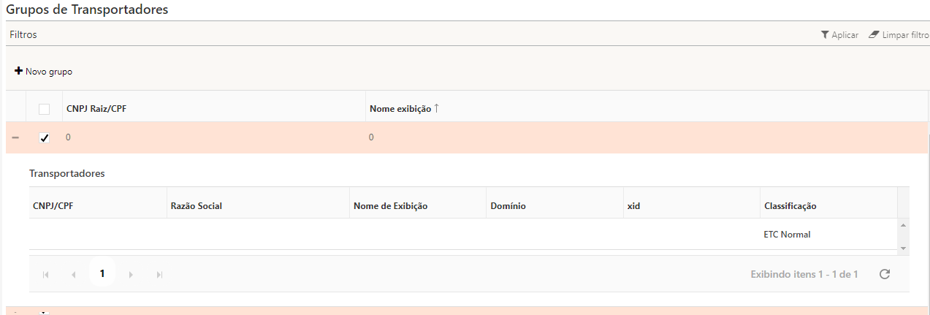Screen dimensions: 930x315
Task: Sort by Nome exibição column header
Action: [400, 109]
